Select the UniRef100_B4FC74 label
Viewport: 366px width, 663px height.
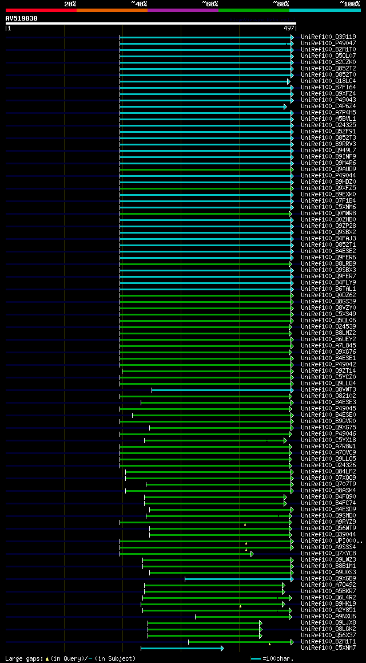[x=328, y=503]
